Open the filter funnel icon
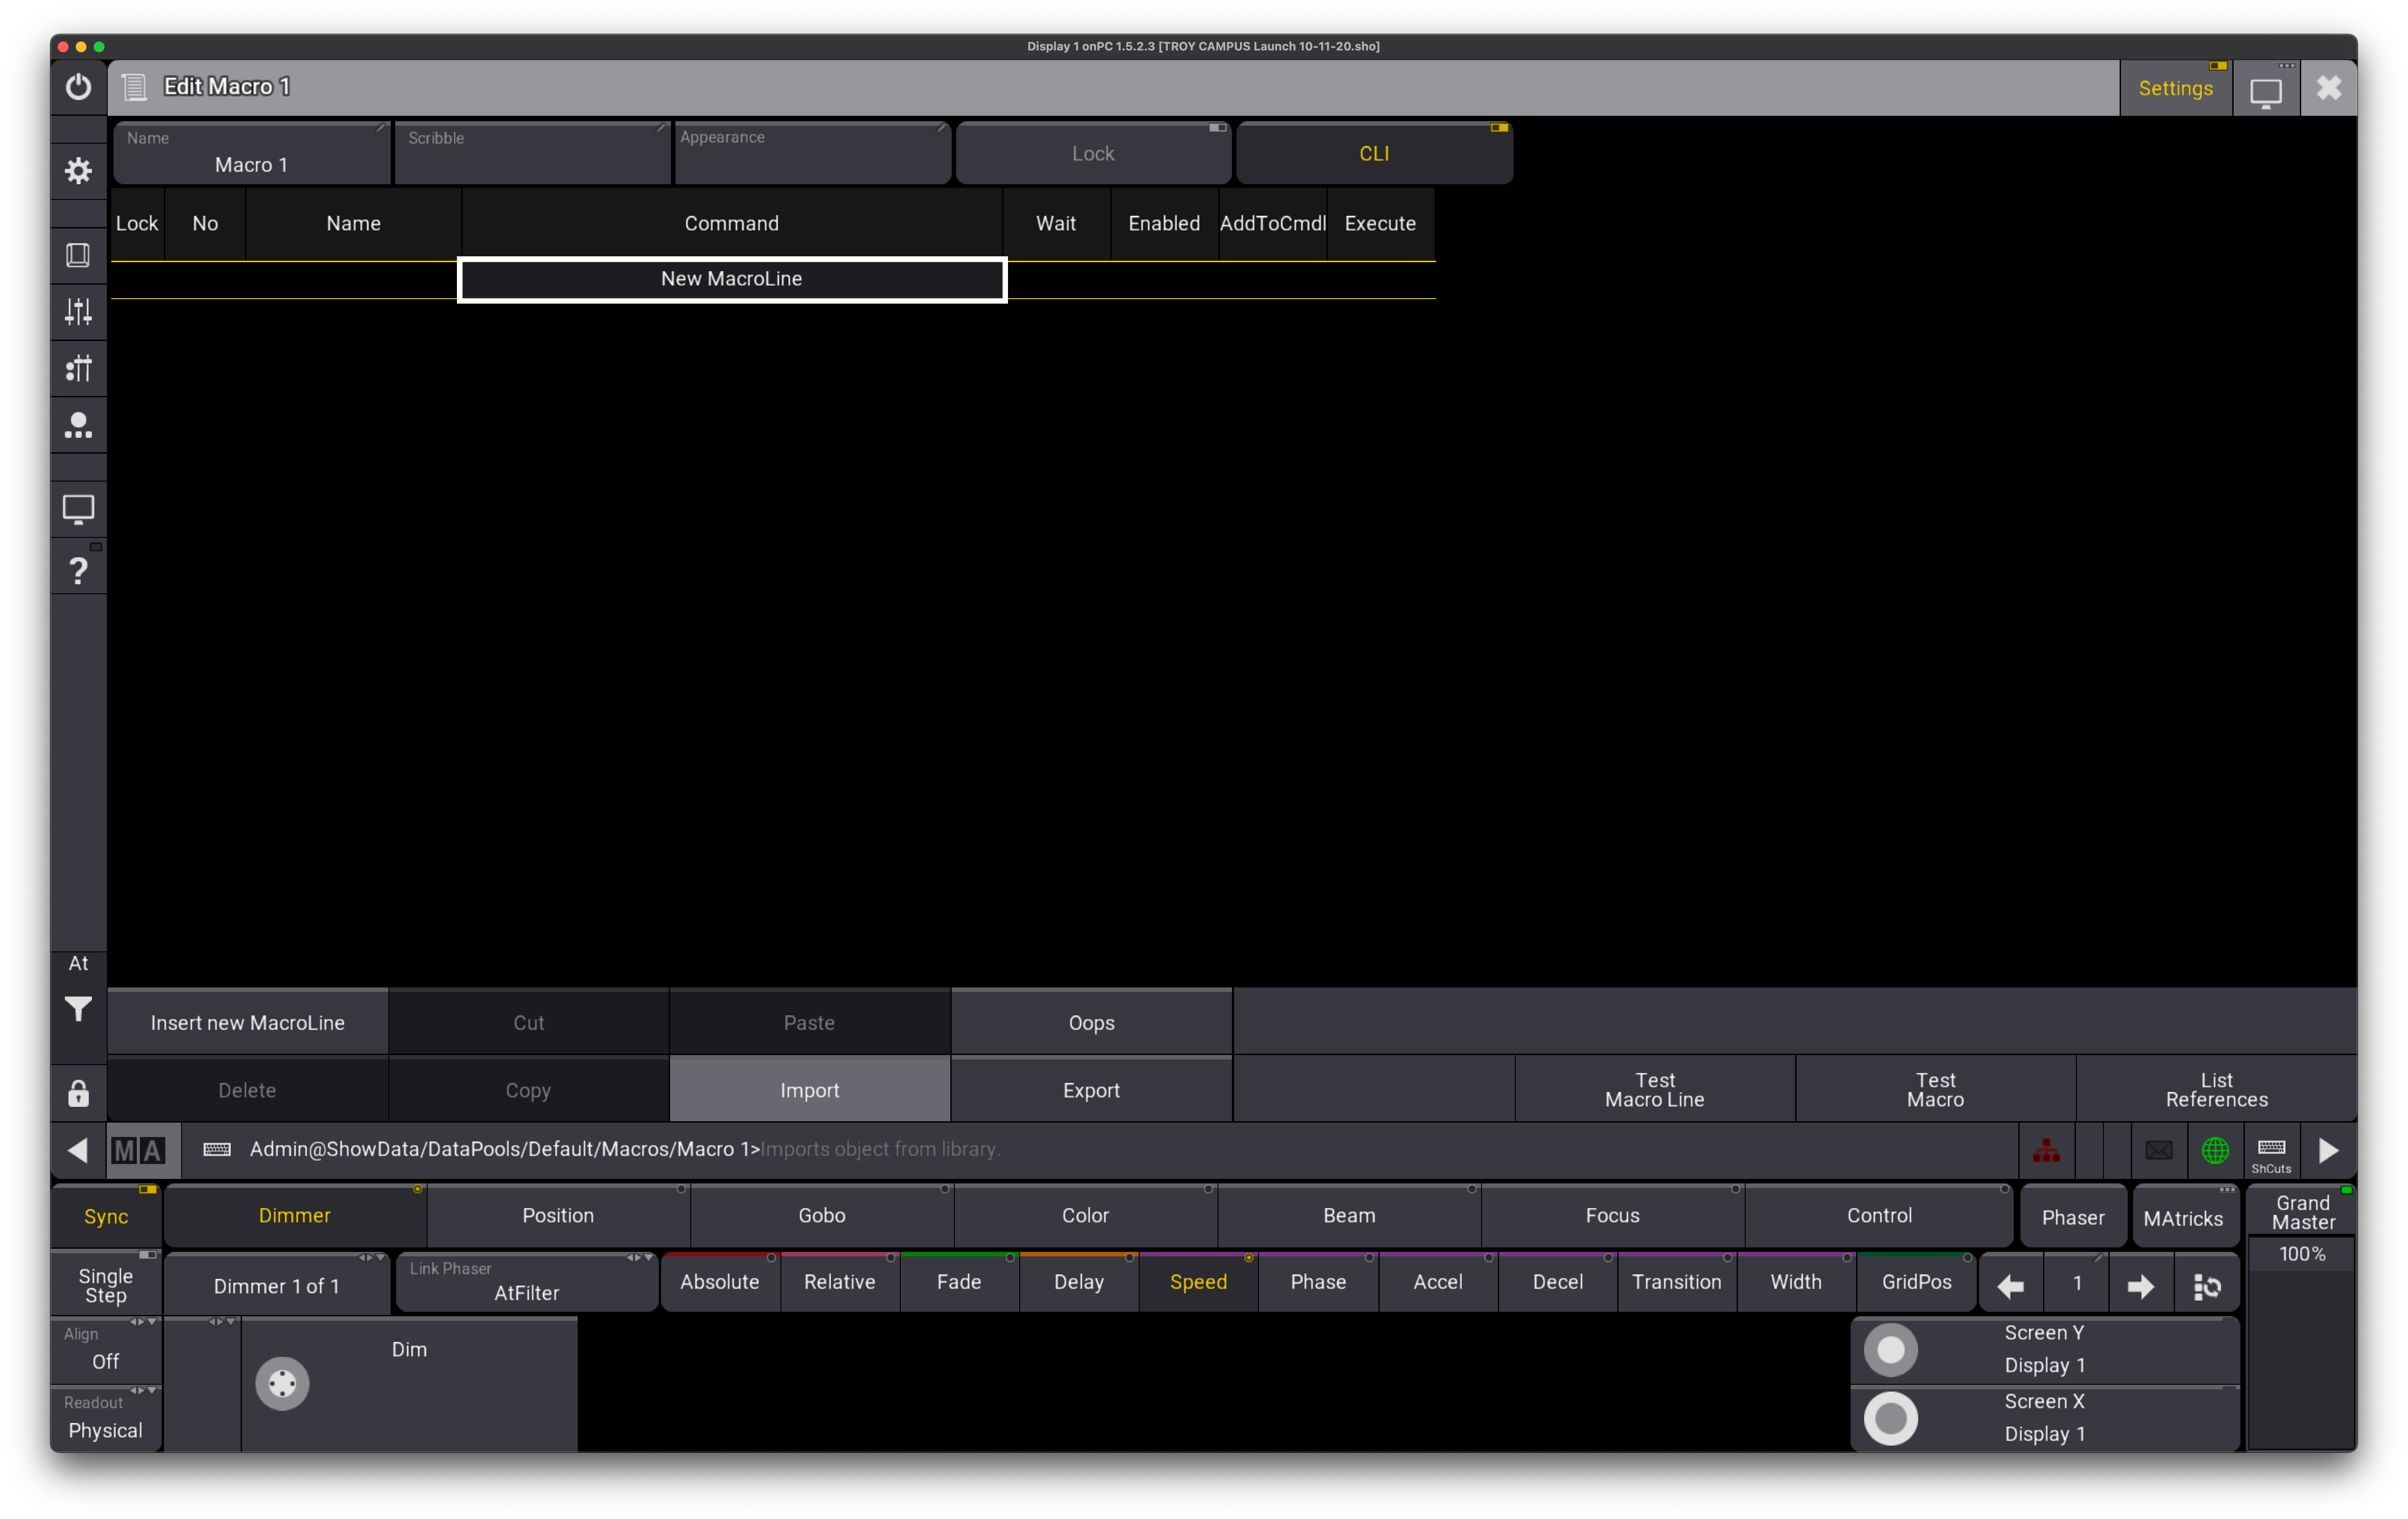The height and width of the screenshot is (1519, 2408). pyautogui.click(x=78, y=1009)
